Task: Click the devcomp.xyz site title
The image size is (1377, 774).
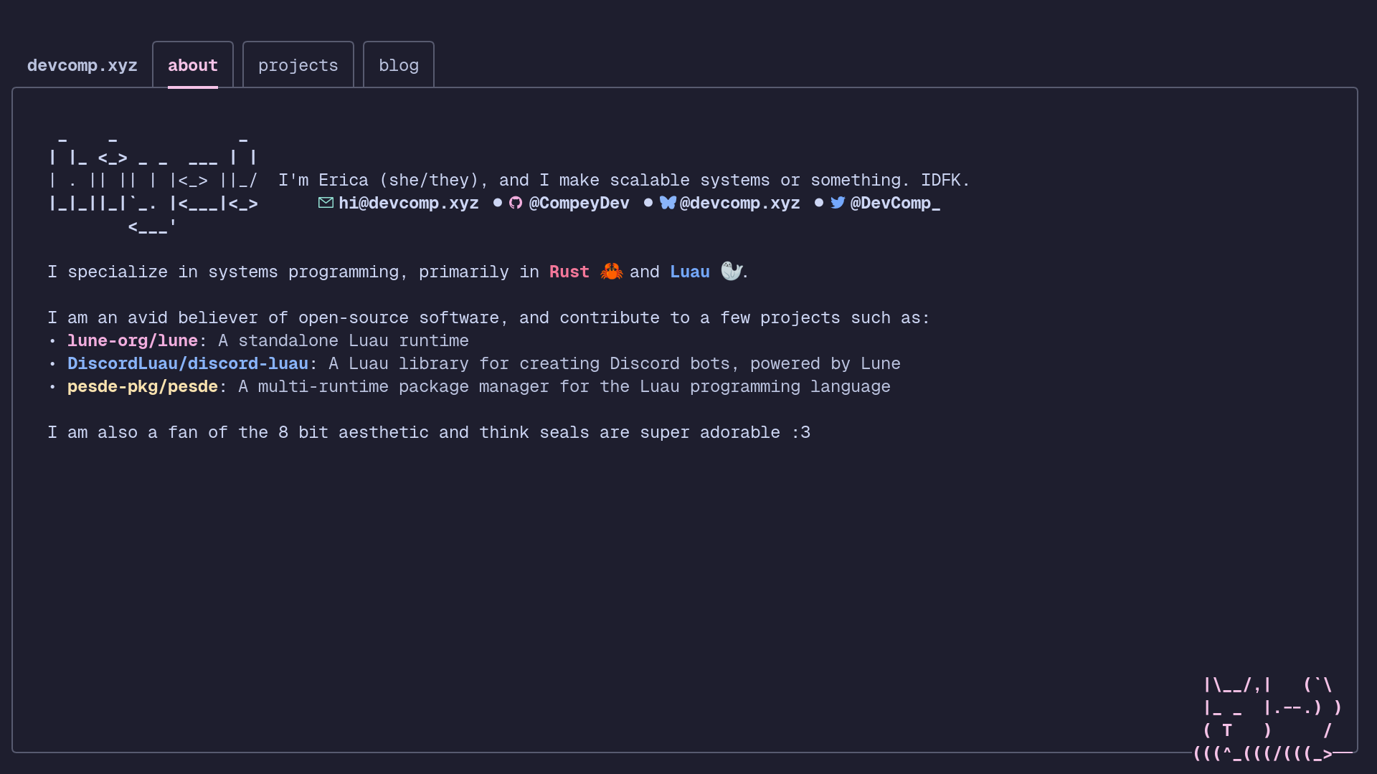Action: click(82, 65)
